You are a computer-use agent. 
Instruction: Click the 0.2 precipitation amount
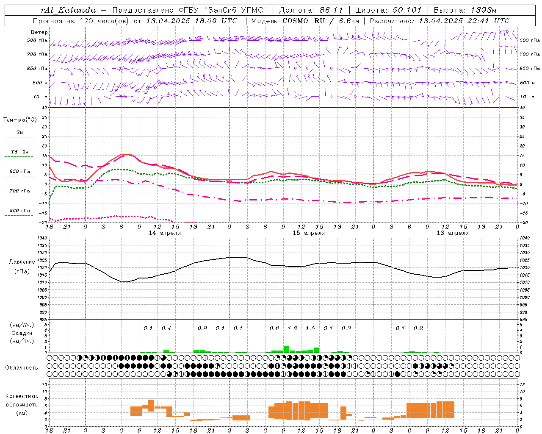[418, 328]
